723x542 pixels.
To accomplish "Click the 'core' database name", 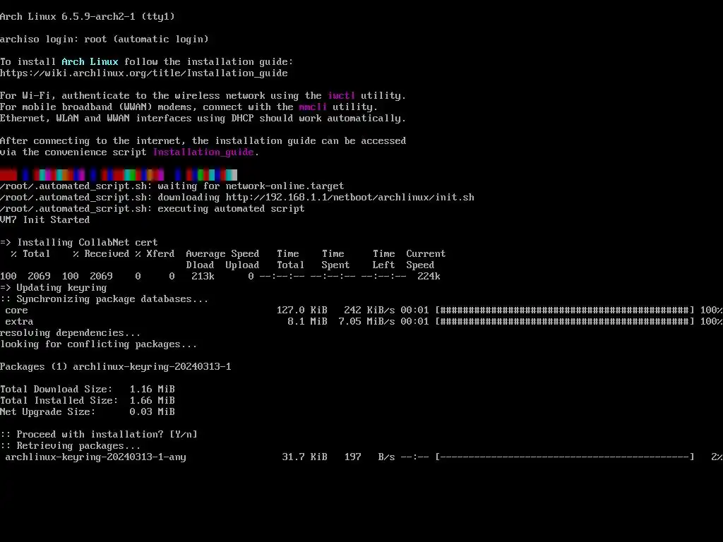I will [17, 311].
